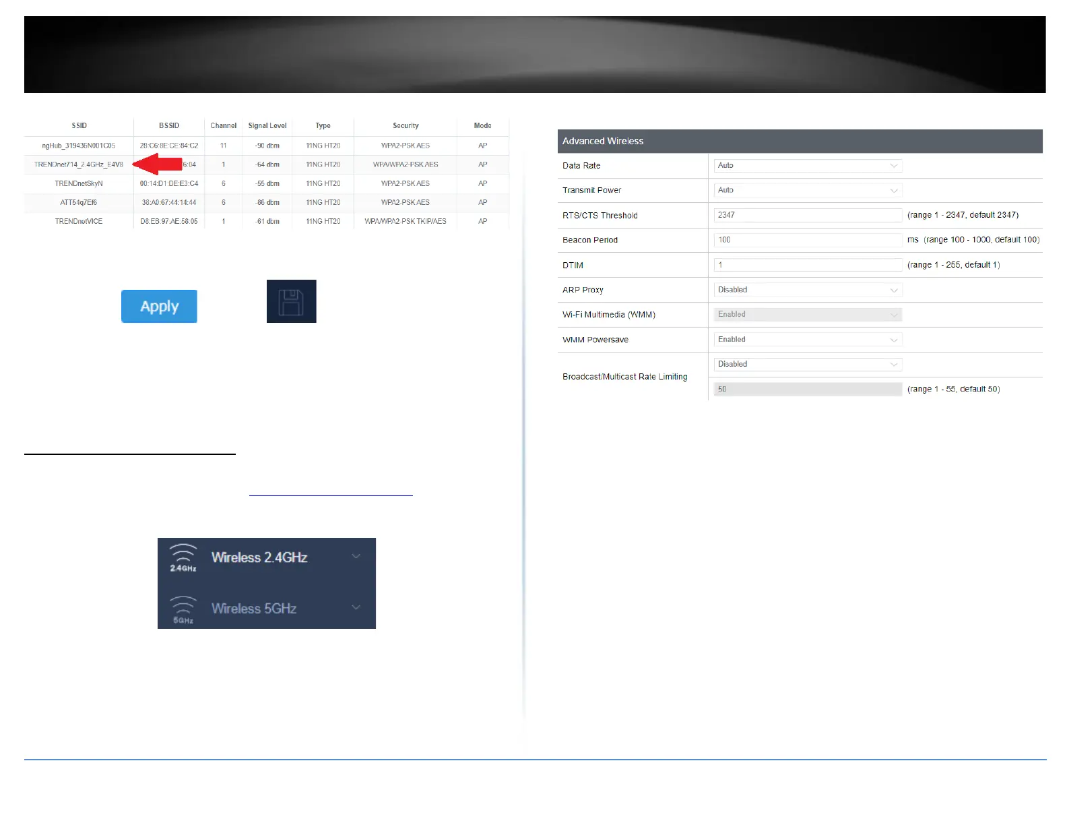Click BSSID 38:A0:67:44:14:44
Viewport: 1067px width, 825px height.
click(169, 202)
